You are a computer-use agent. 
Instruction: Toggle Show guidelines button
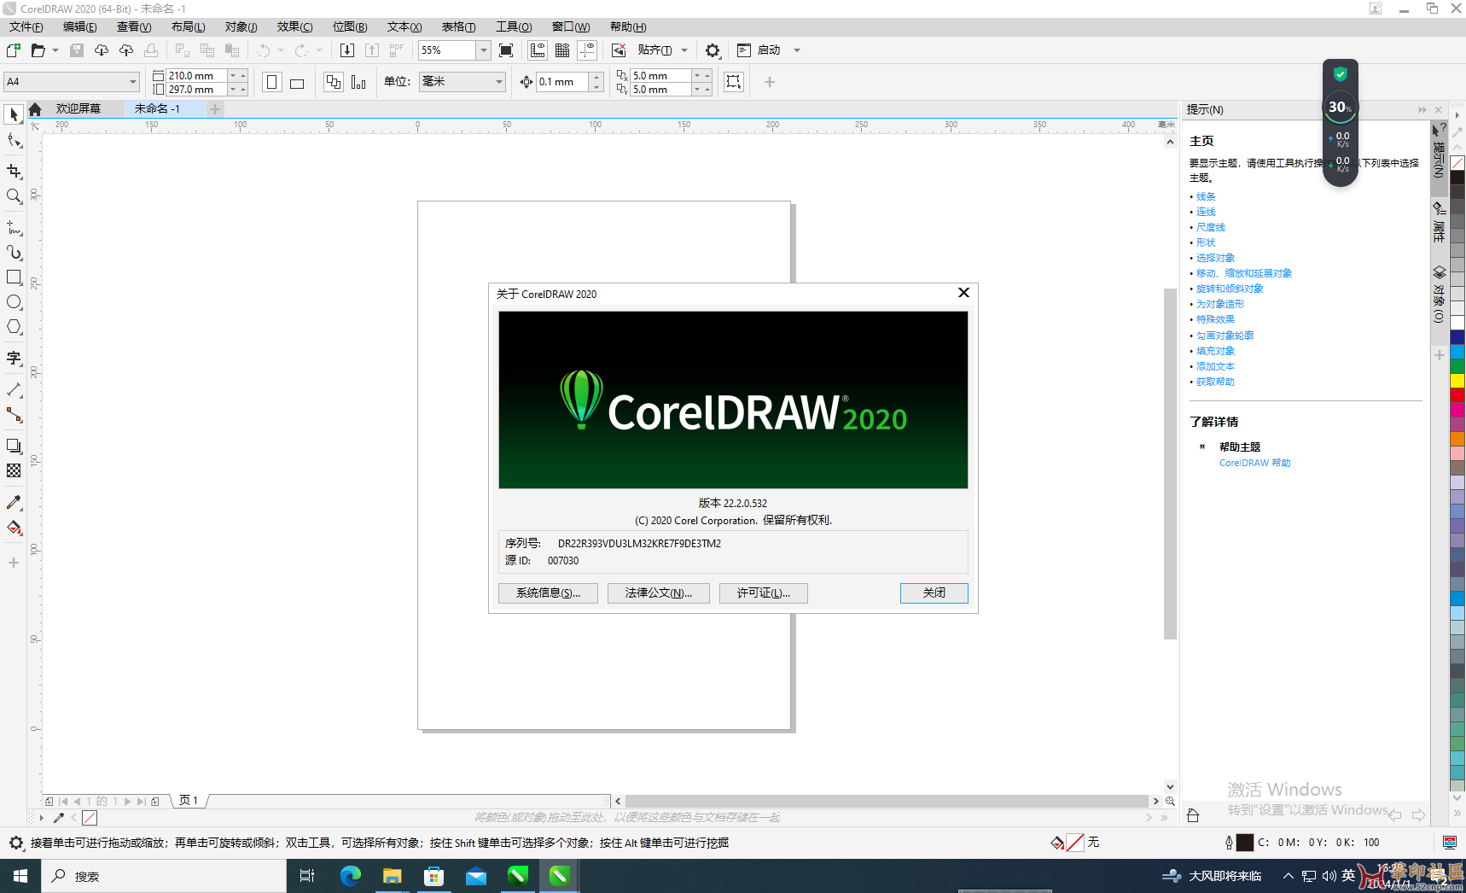587,50
